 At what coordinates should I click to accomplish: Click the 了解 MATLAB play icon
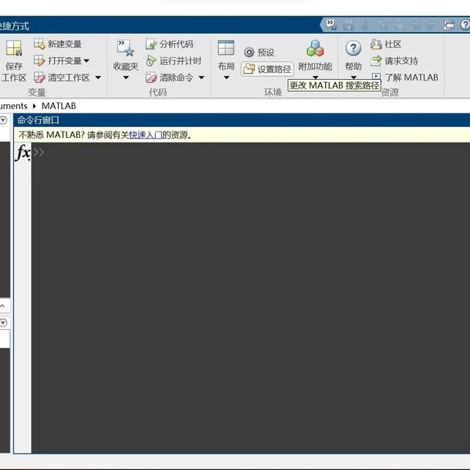(x=377, y=76)
